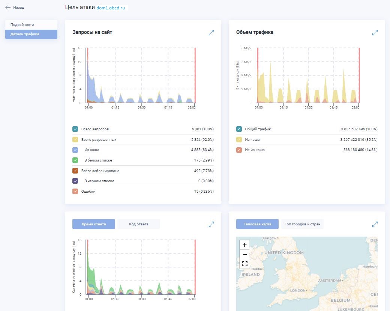390x311 pixels.
Task: Click the back arrow icon
Action: click(8, 7)
